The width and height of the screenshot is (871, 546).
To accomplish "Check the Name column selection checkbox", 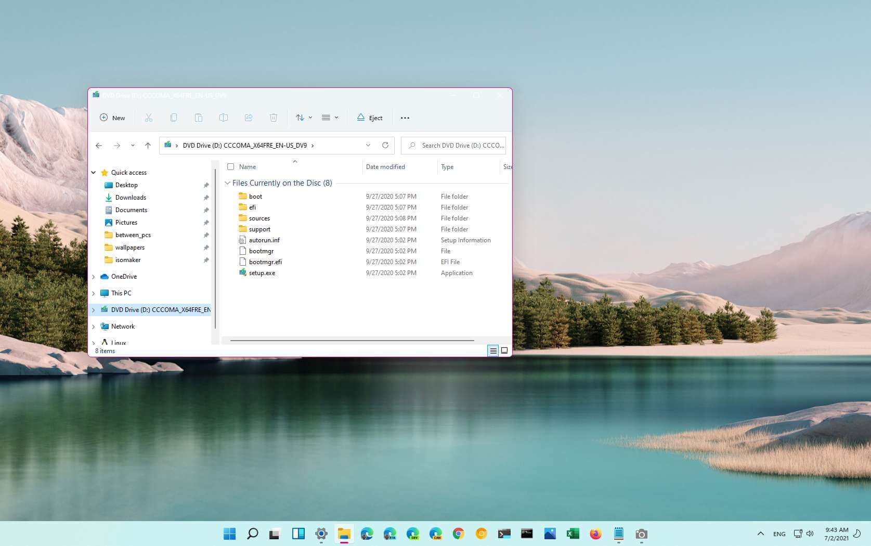I will pyautogui.click(x=230, y=166).
